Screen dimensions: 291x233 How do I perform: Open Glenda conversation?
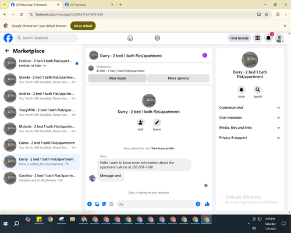point(41,80)
